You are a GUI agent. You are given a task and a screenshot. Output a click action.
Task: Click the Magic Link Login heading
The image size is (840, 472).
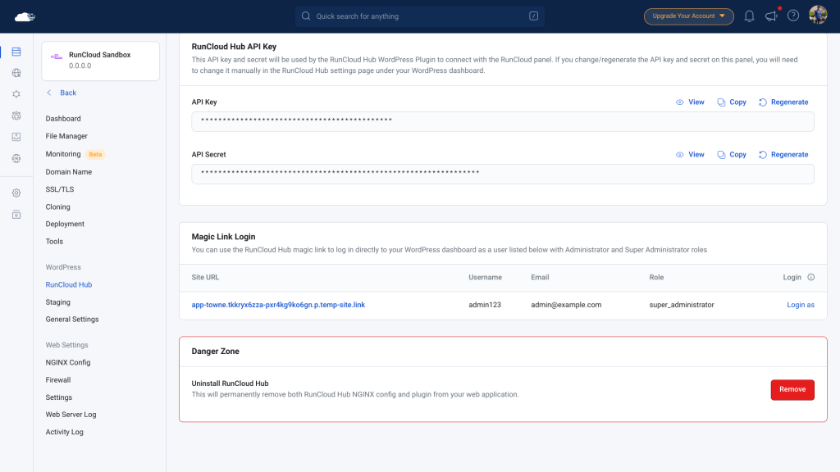point(223,237)
